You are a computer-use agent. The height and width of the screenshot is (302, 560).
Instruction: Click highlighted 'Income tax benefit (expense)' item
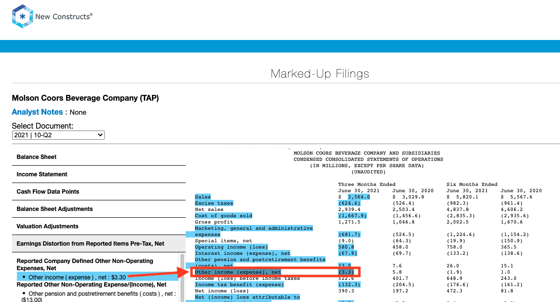[x=239, y=285]
